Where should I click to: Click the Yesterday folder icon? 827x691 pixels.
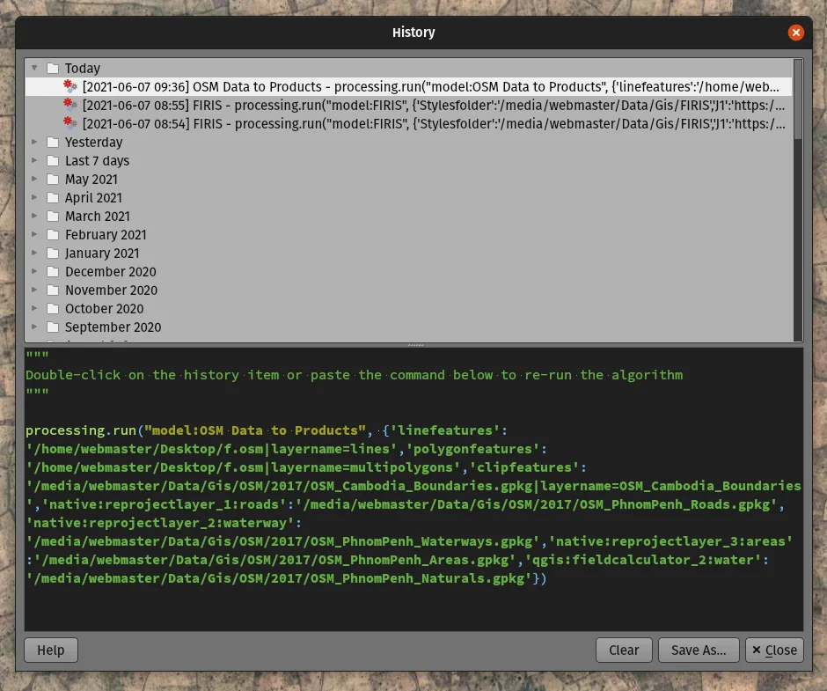coord(53,143)
